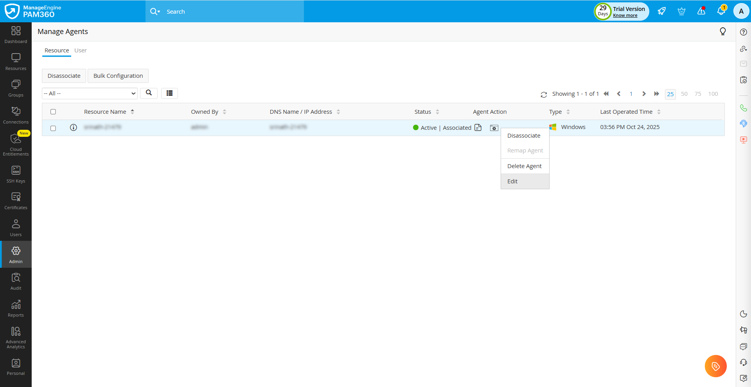Viewport: 751px width, 387px height.
Task: Open the alert warning triangle icon
Action: (x=701, y=11)
